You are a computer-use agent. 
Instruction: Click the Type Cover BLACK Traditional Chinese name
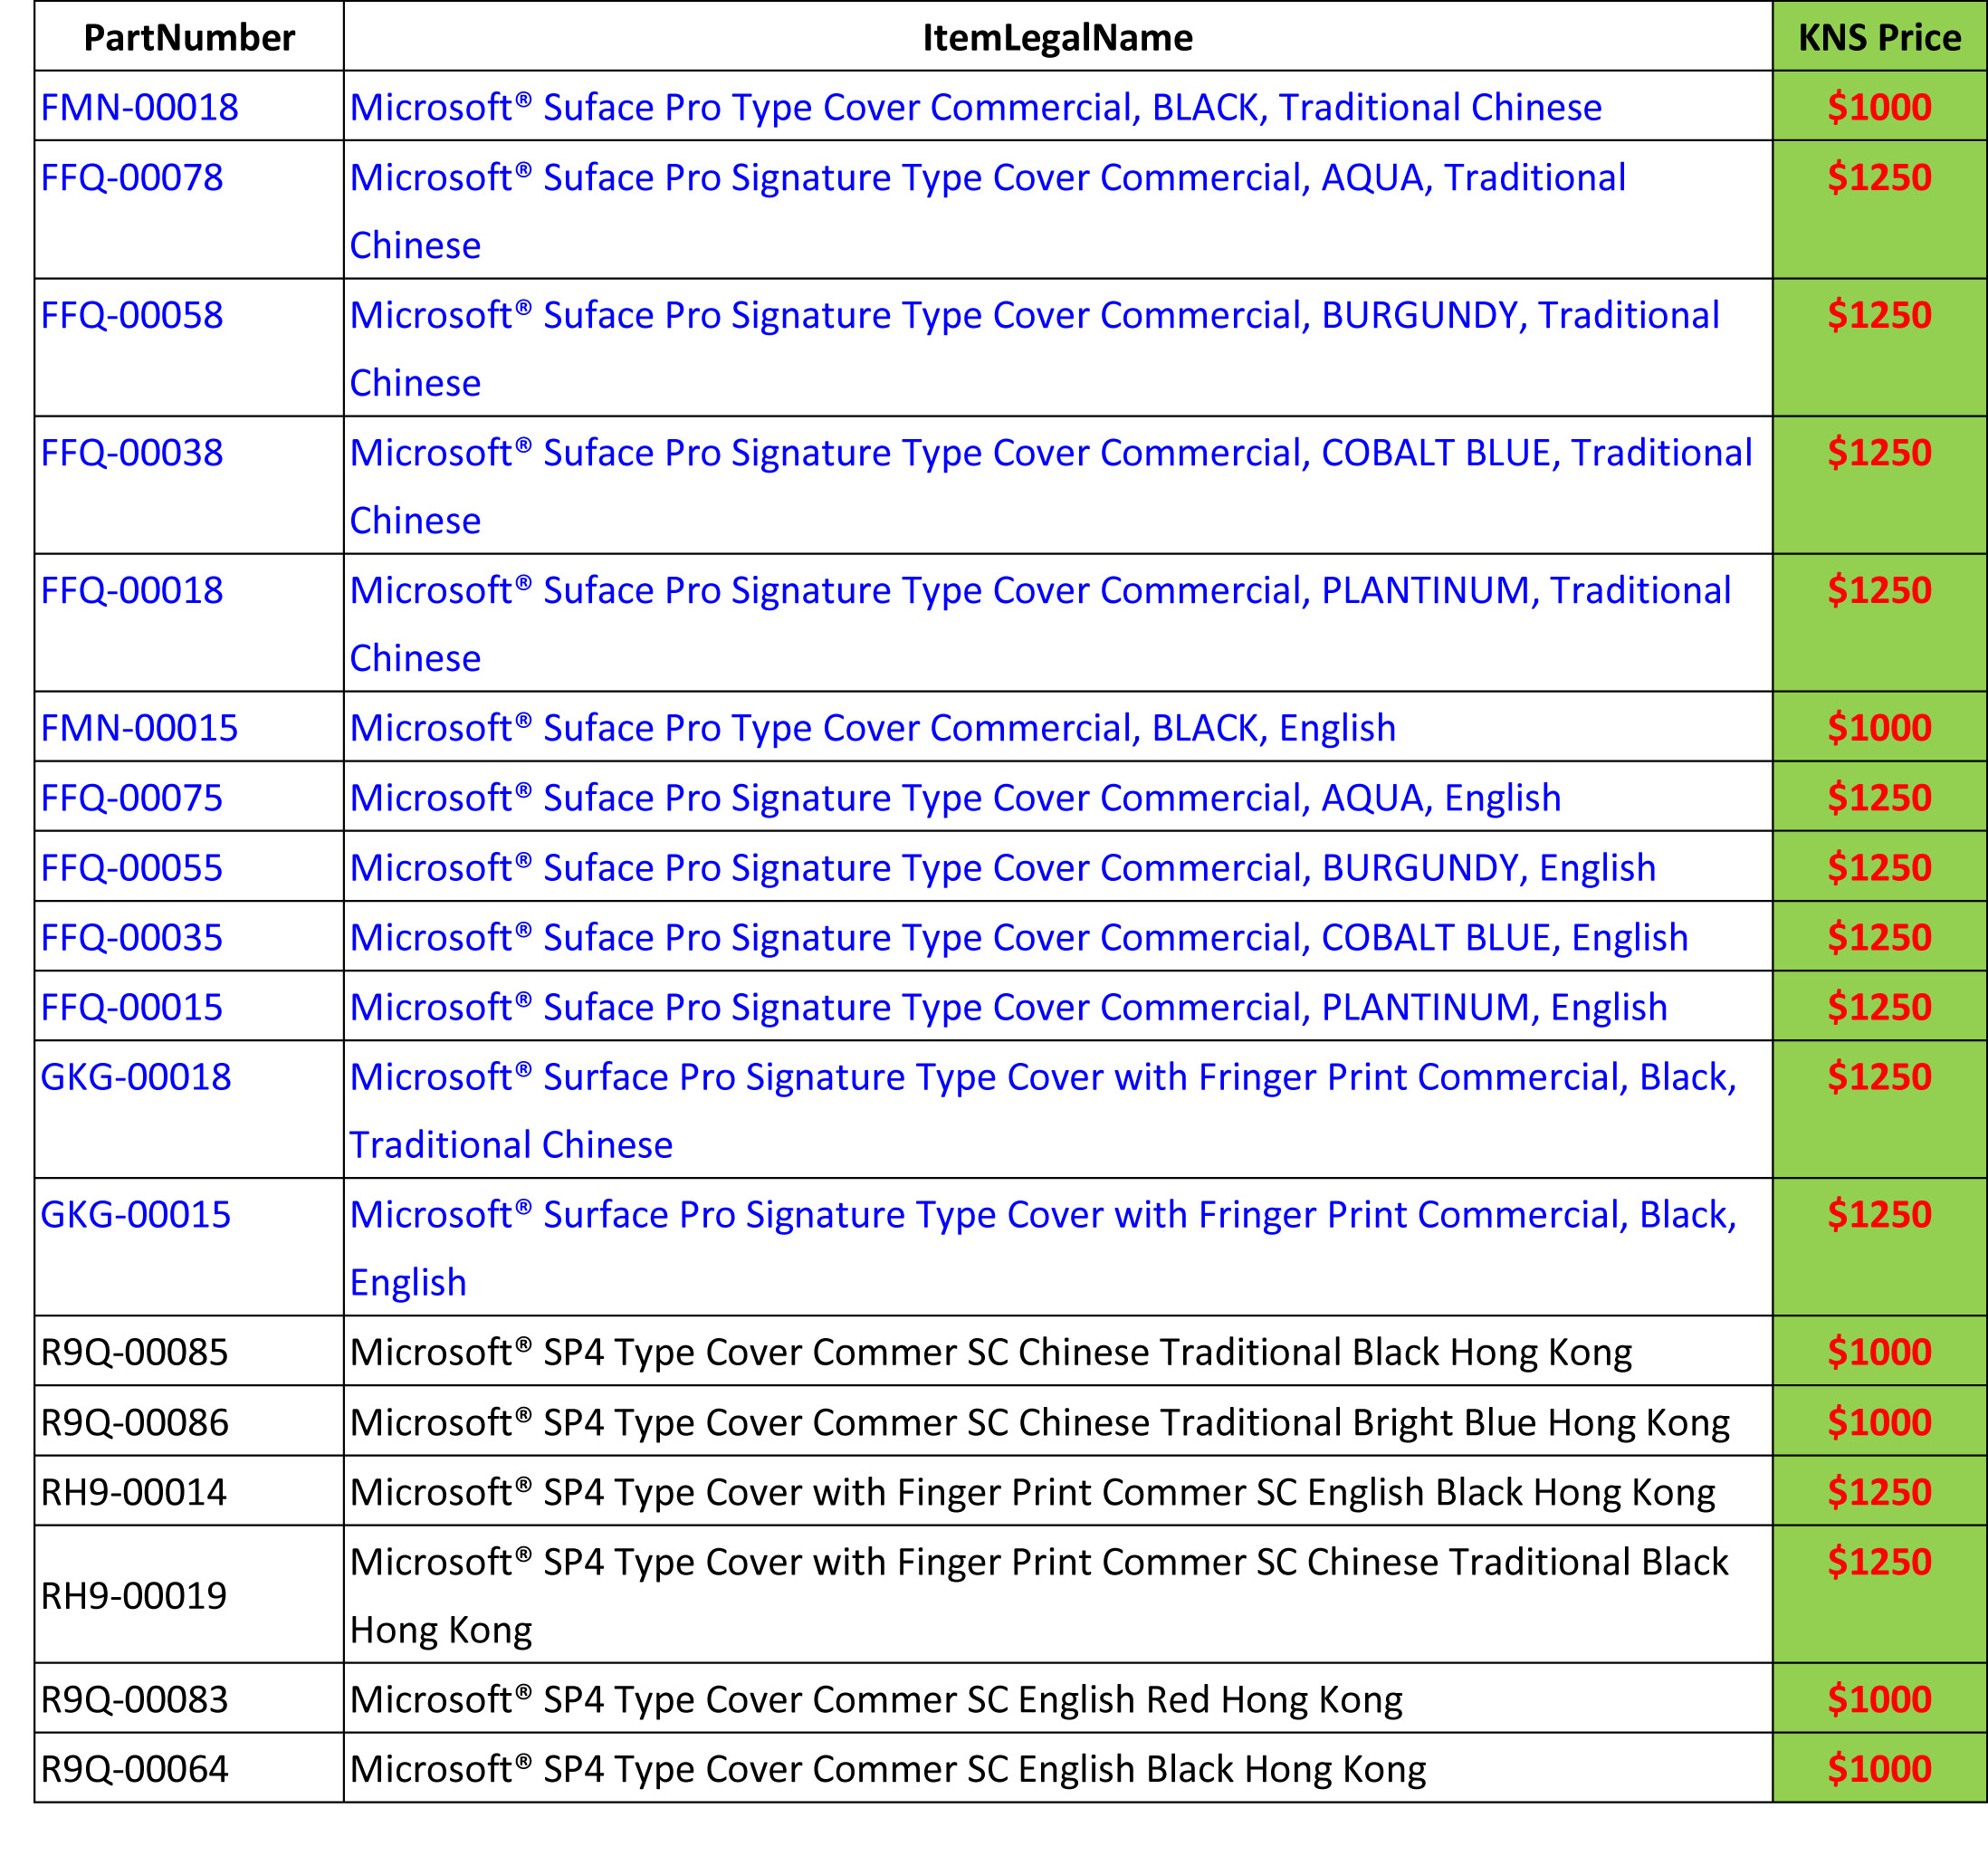[x=976, y=107]
